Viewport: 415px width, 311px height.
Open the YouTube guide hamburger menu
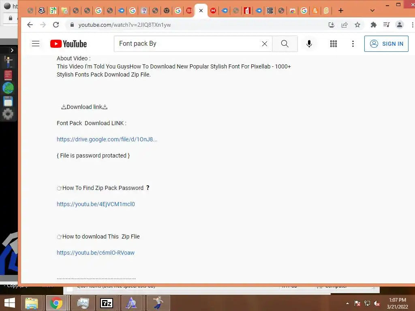coord(36,44)
